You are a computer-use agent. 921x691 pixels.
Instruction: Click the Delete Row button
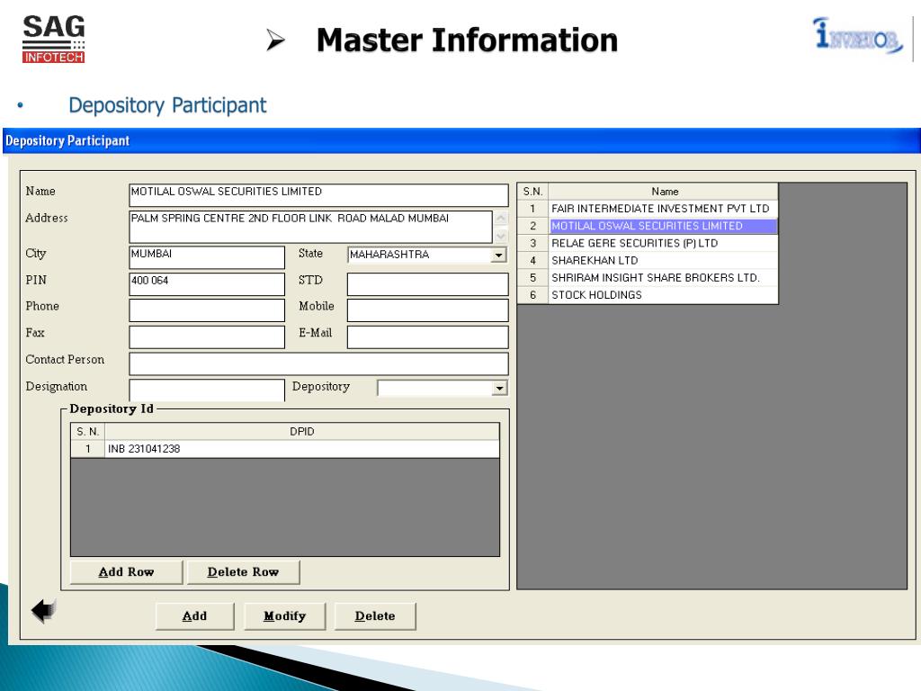pyautogui.click(x=243, y=572)
